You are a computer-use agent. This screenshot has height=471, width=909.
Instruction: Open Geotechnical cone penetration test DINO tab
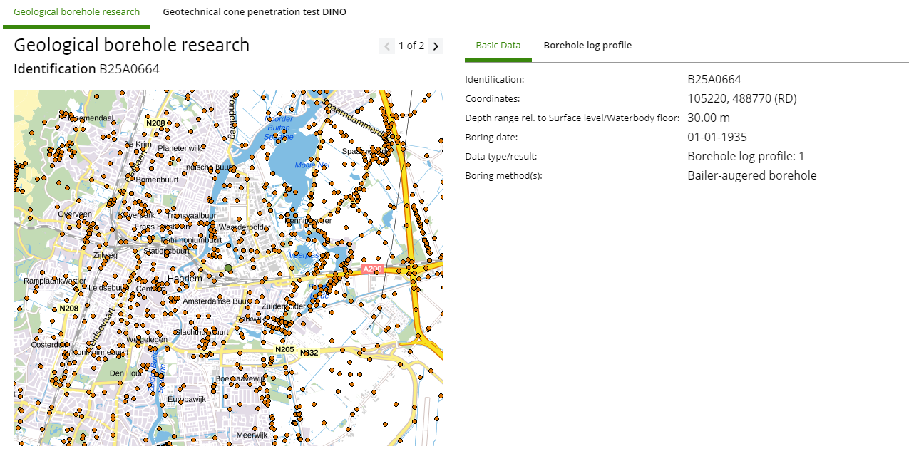(255, 12)
